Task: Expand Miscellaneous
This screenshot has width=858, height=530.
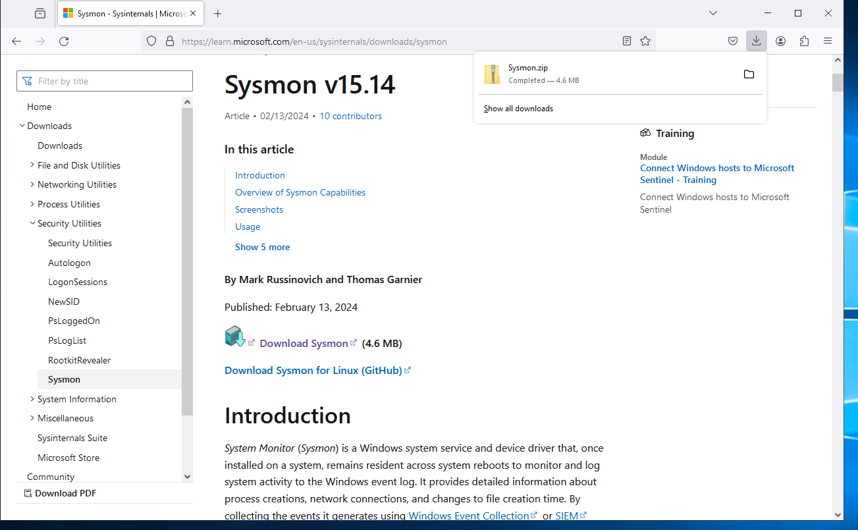Action: (33, 418)
